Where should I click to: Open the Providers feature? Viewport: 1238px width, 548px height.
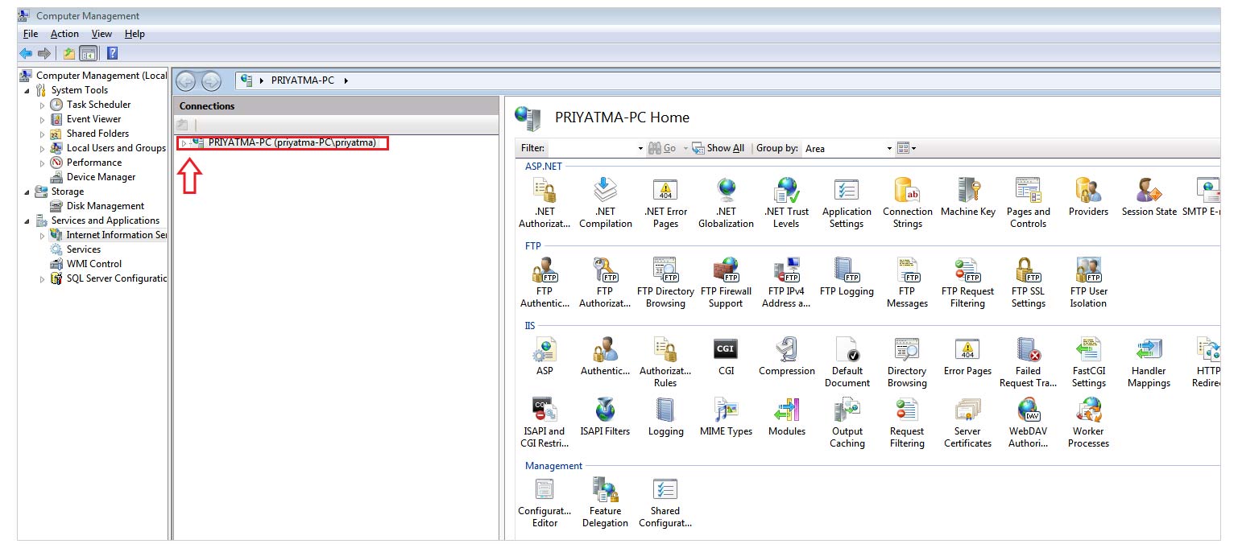coord(1088,197)
